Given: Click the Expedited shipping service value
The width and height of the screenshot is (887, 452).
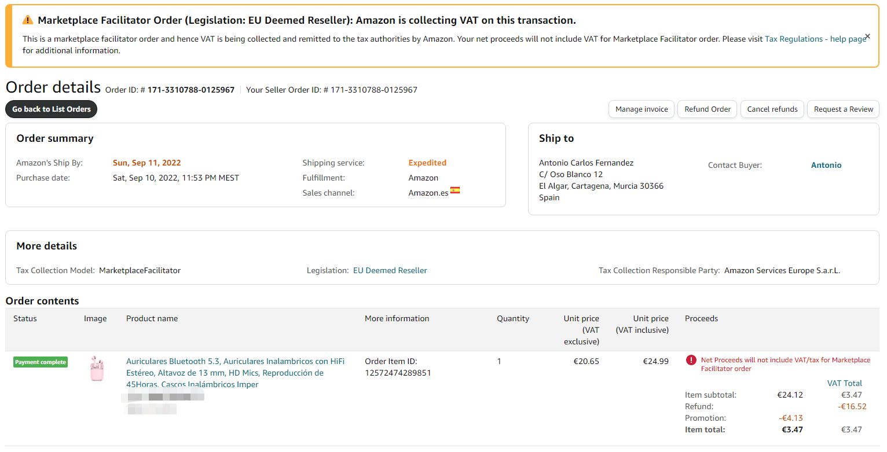Looking at the screenshot, I should (427, 163).
